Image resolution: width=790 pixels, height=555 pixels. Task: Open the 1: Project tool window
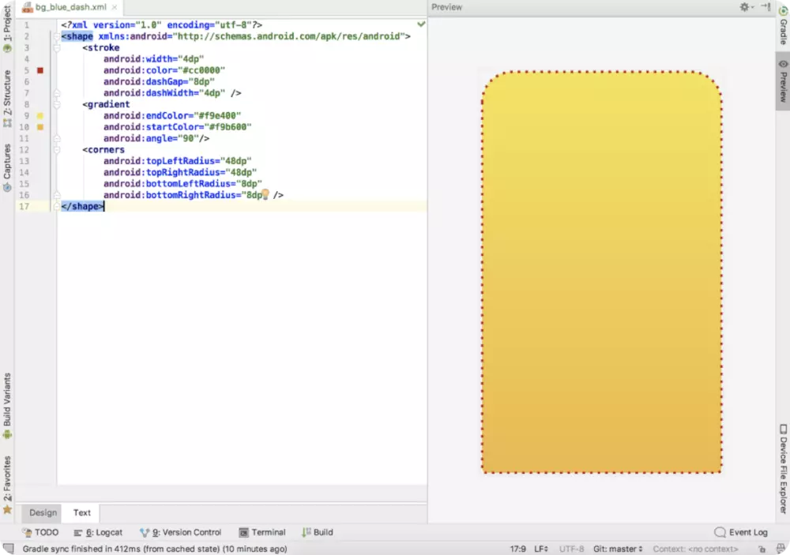(x=7, y=28)
